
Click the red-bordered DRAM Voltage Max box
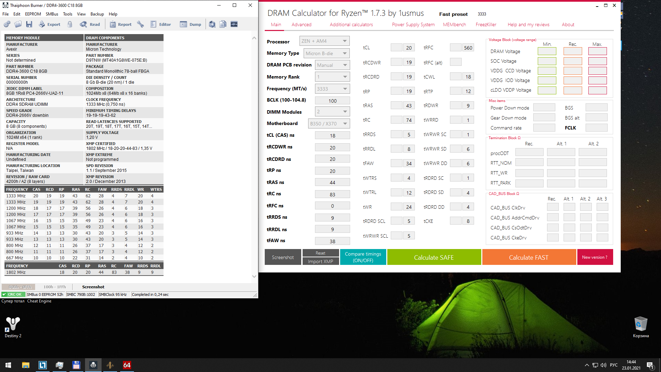coord(597,51)
